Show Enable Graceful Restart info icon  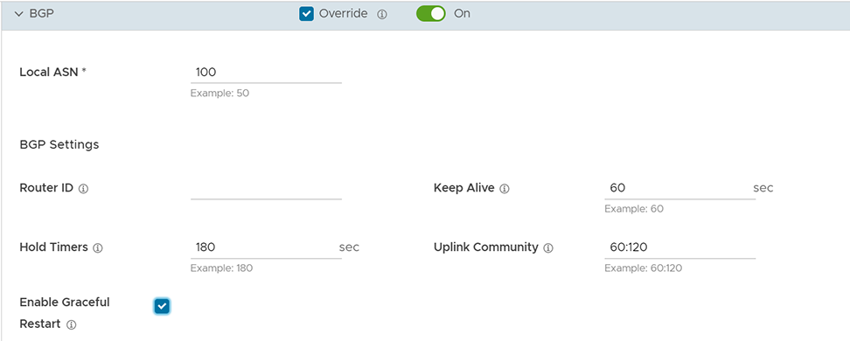[x=71, y=325]
